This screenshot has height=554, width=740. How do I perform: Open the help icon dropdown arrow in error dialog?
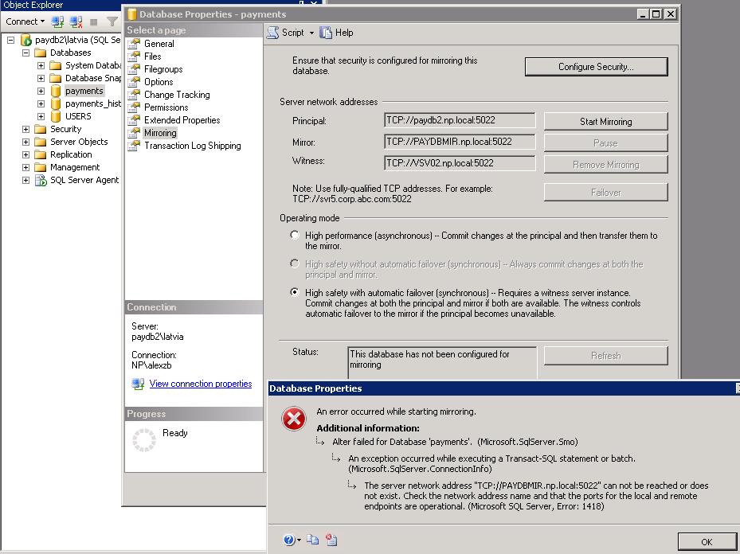click(x=300, y=540)
